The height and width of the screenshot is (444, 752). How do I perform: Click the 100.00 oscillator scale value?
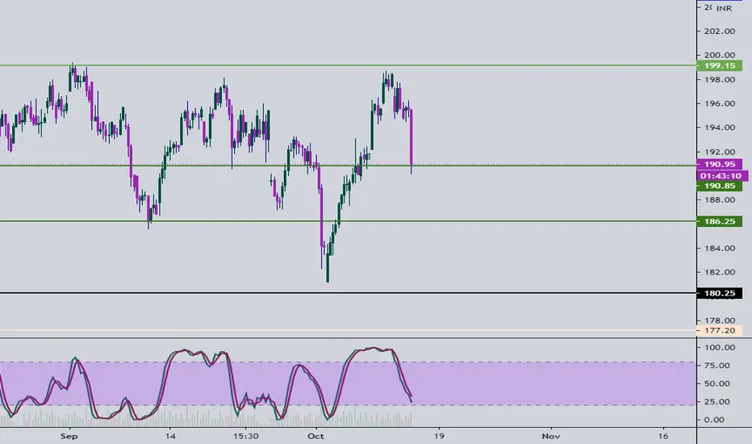[720, 347]
